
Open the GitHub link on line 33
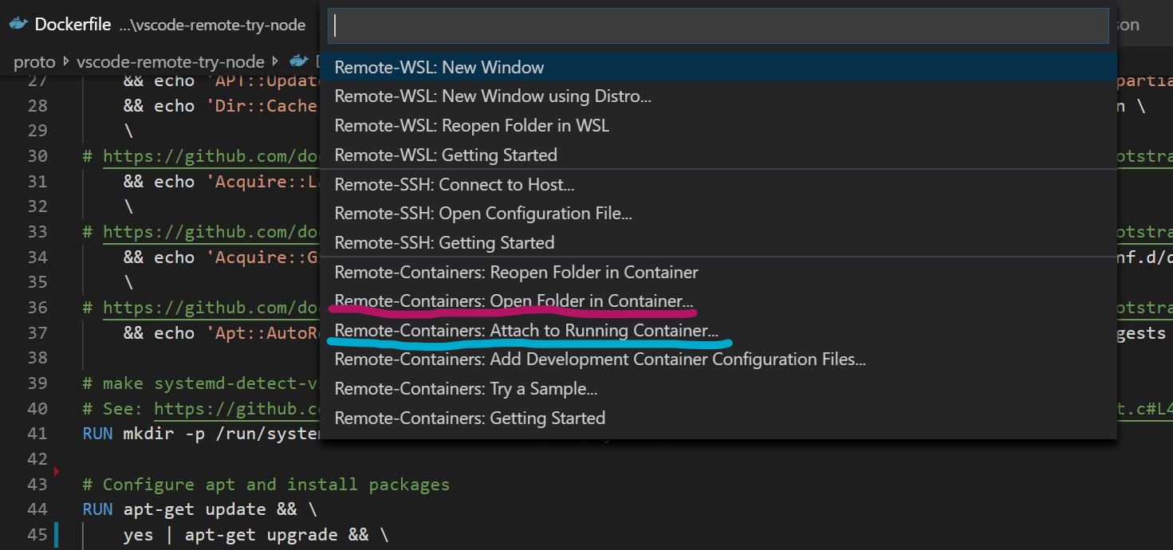pyautogui.click(x=211, y=232)
